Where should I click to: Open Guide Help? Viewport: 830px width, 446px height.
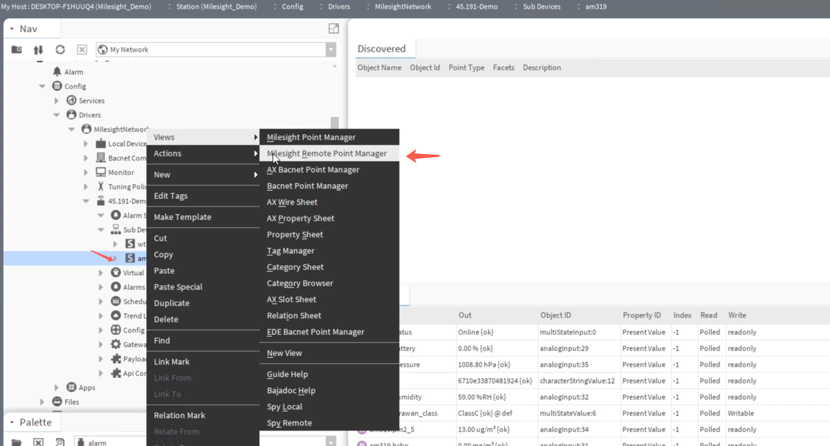[x=287, y=374]
